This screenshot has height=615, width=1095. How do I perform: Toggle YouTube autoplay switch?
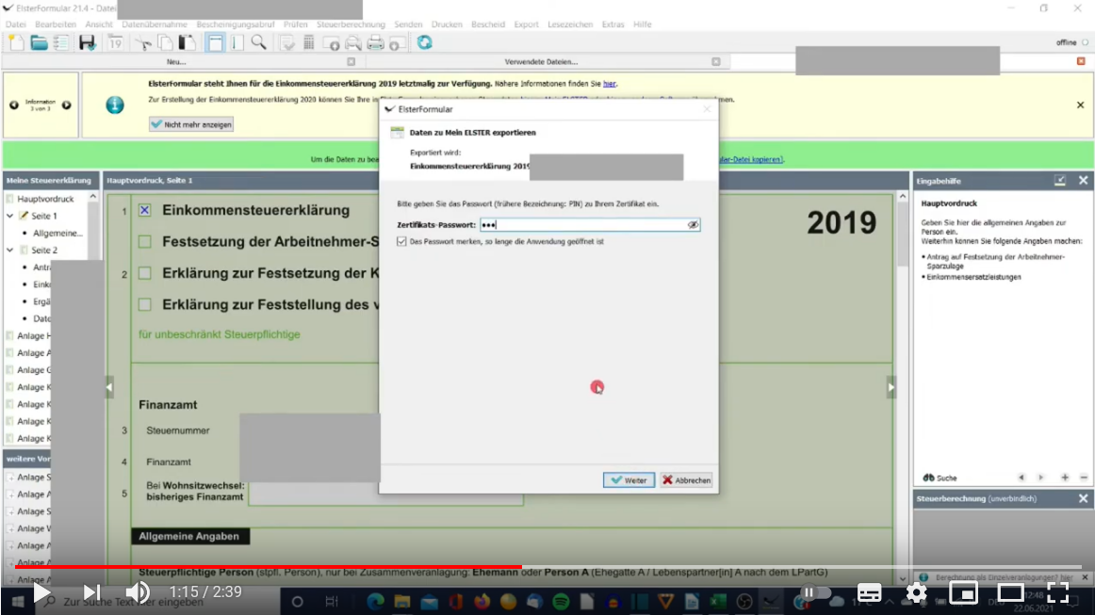(816, 592)
